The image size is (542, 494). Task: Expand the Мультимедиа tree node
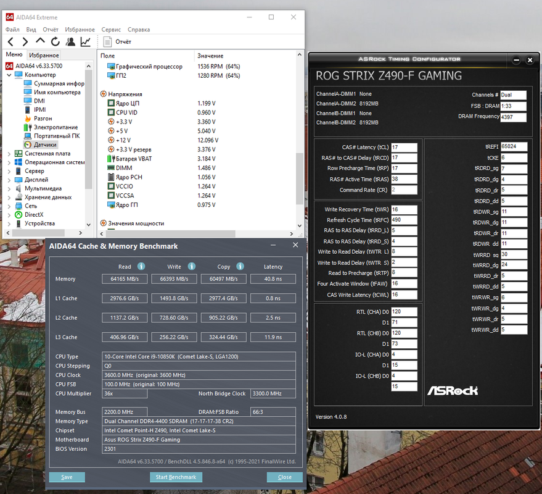pos(9,189)
